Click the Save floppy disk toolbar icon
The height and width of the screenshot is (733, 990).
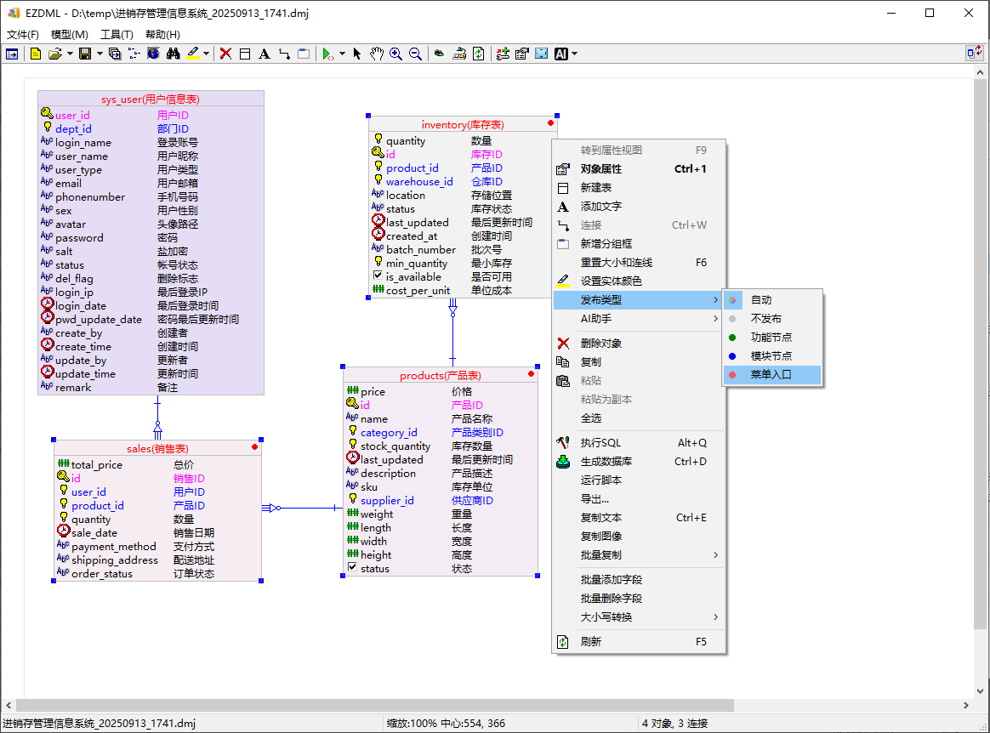84,54
